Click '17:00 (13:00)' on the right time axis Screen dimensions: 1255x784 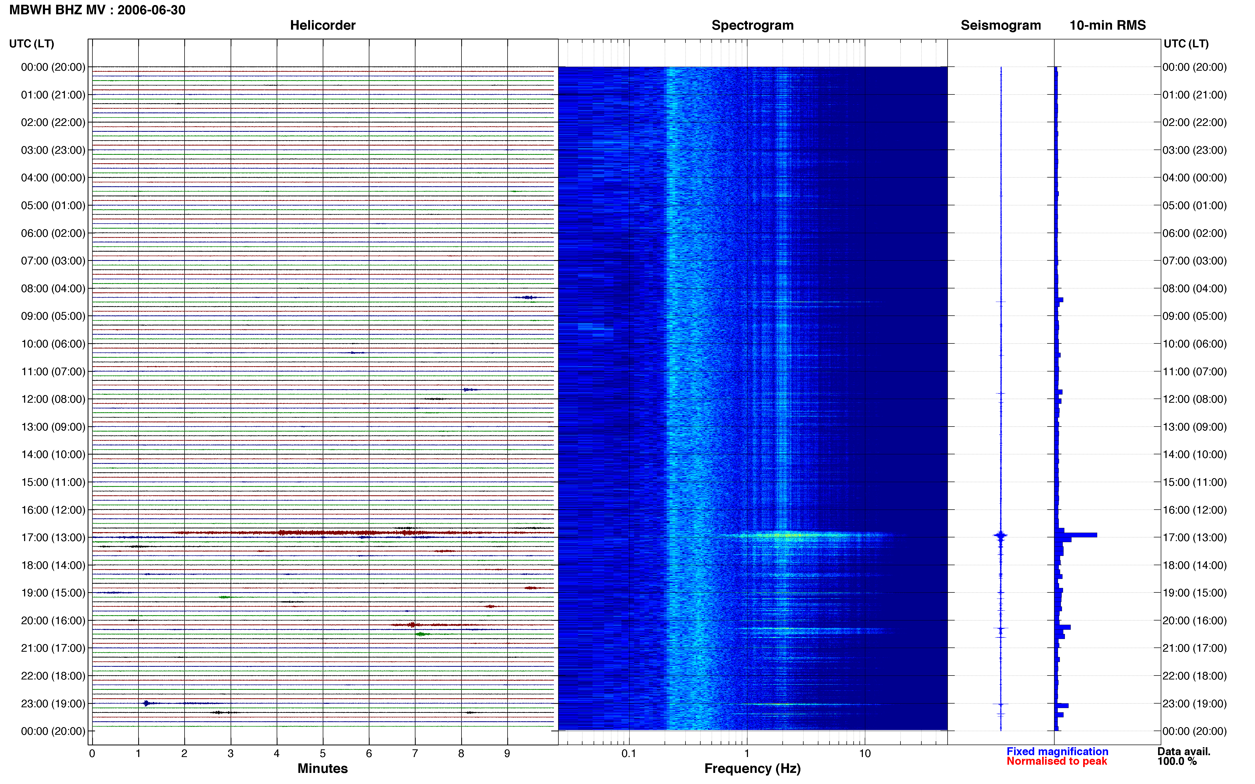[x=1194, y=538]
